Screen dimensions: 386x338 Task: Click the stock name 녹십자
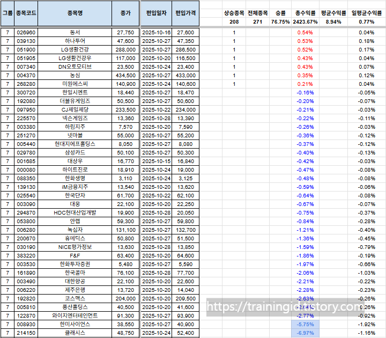click(x=75, y=230)
